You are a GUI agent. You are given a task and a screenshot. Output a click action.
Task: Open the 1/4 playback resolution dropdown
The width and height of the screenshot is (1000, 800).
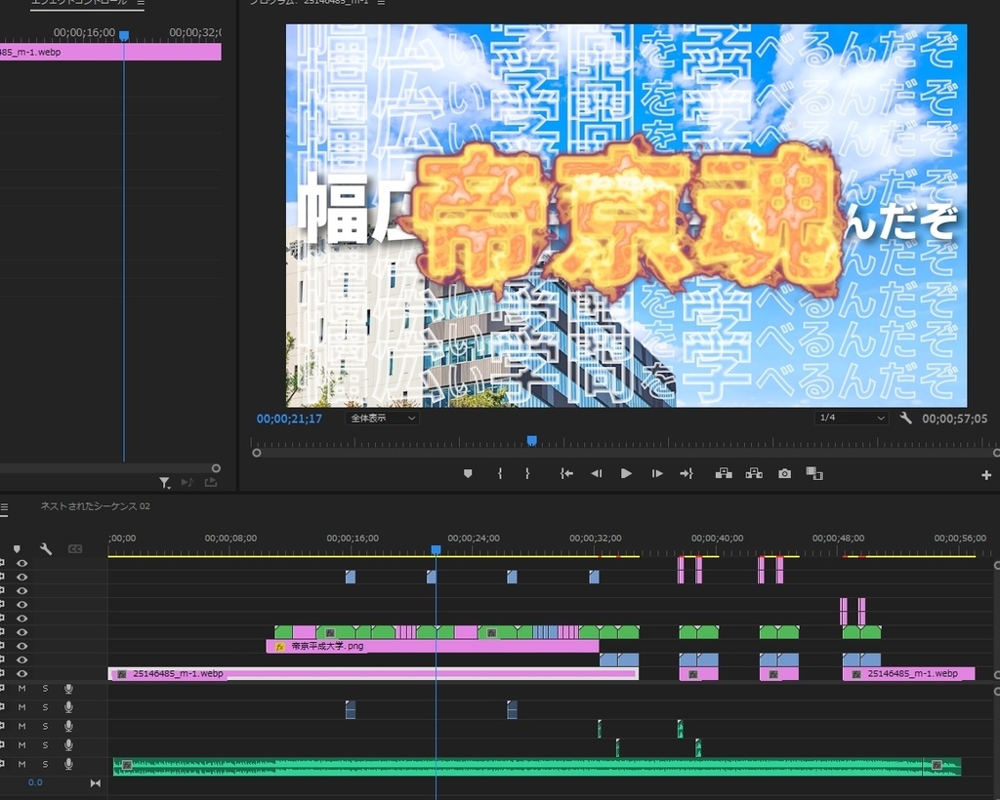point(852,418)
